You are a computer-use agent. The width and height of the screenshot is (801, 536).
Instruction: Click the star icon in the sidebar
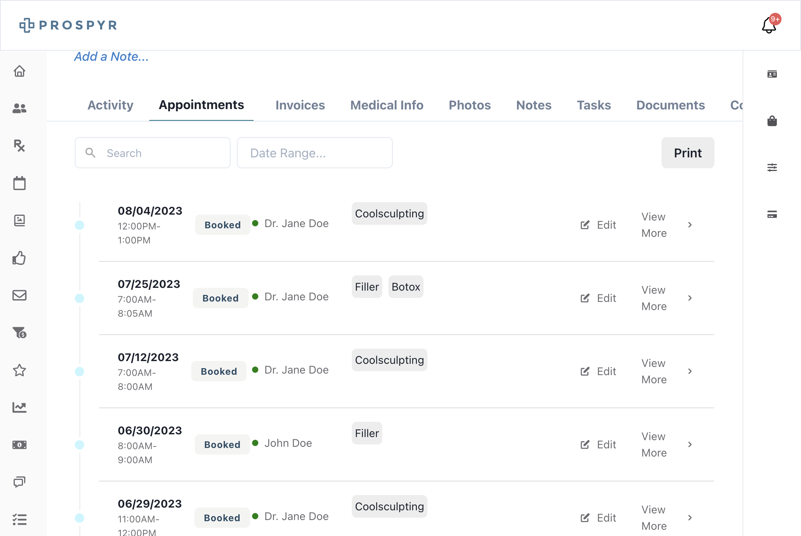point(19,370)
